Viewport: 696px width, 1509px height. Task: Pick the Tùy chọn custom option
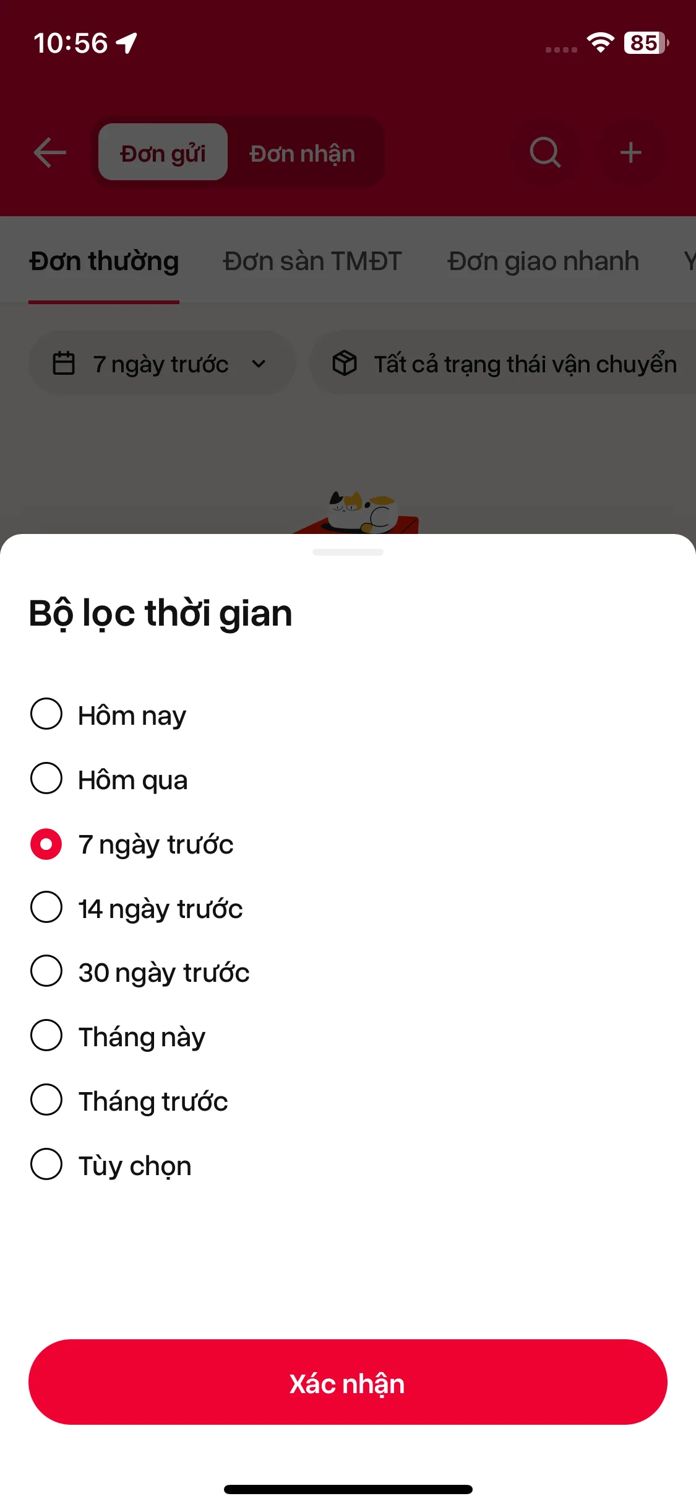[x=46, y=1165]
